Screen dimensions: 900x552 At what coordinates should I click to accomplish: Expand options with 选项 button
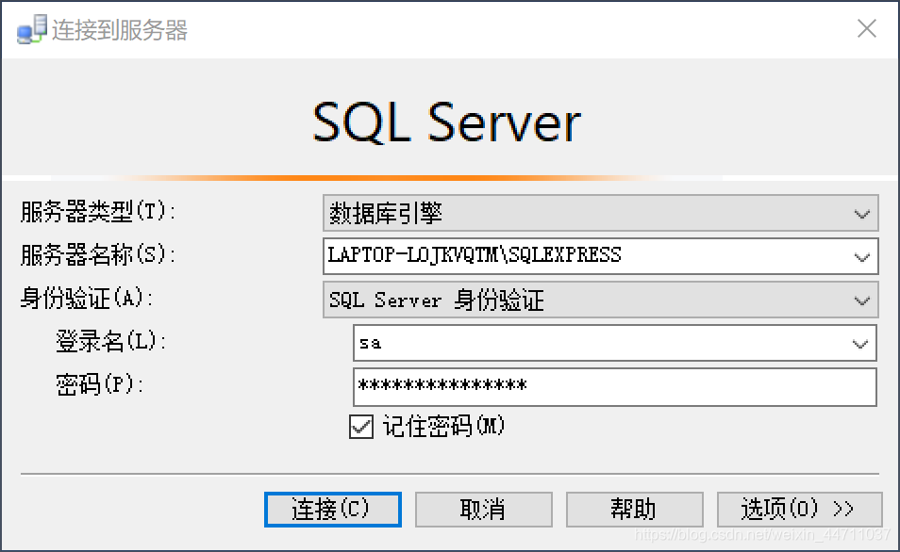800,509
